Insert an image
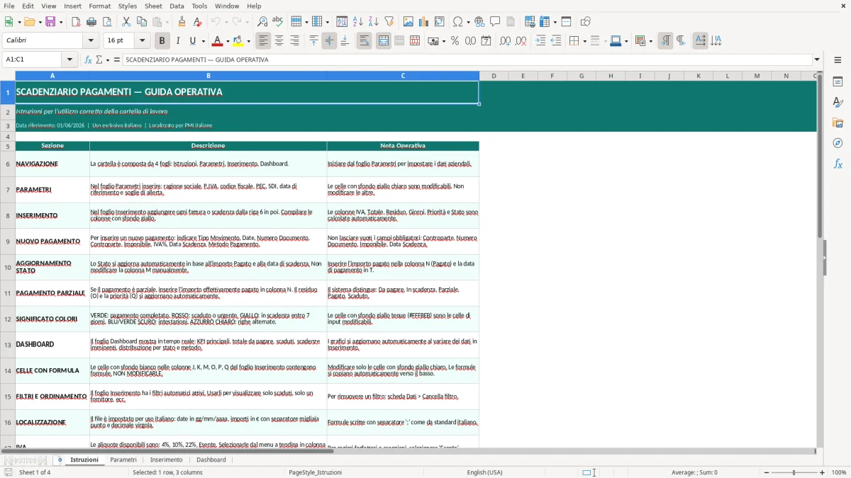The height and width of the screenshot is (478, 851). pyautogui.click(x=408, y=22)
